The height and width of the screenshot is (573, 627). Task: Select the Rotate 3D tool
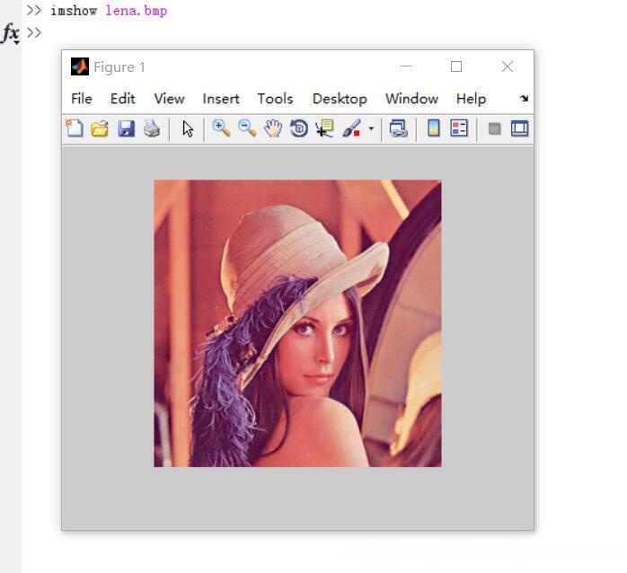299,128
